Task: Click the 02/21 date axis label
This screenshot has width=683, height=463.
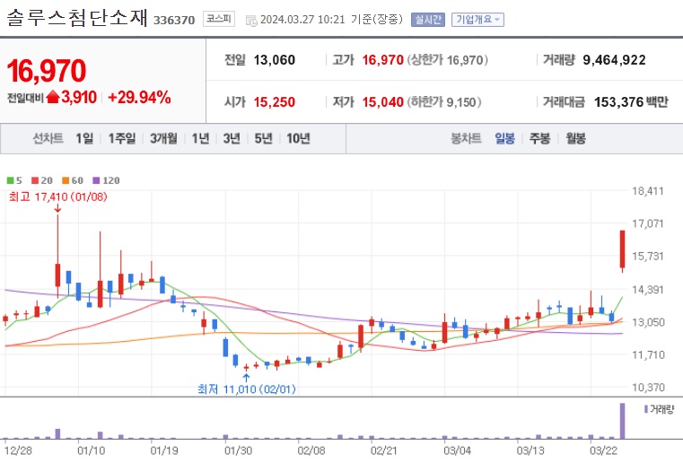Action: (384, 450)
